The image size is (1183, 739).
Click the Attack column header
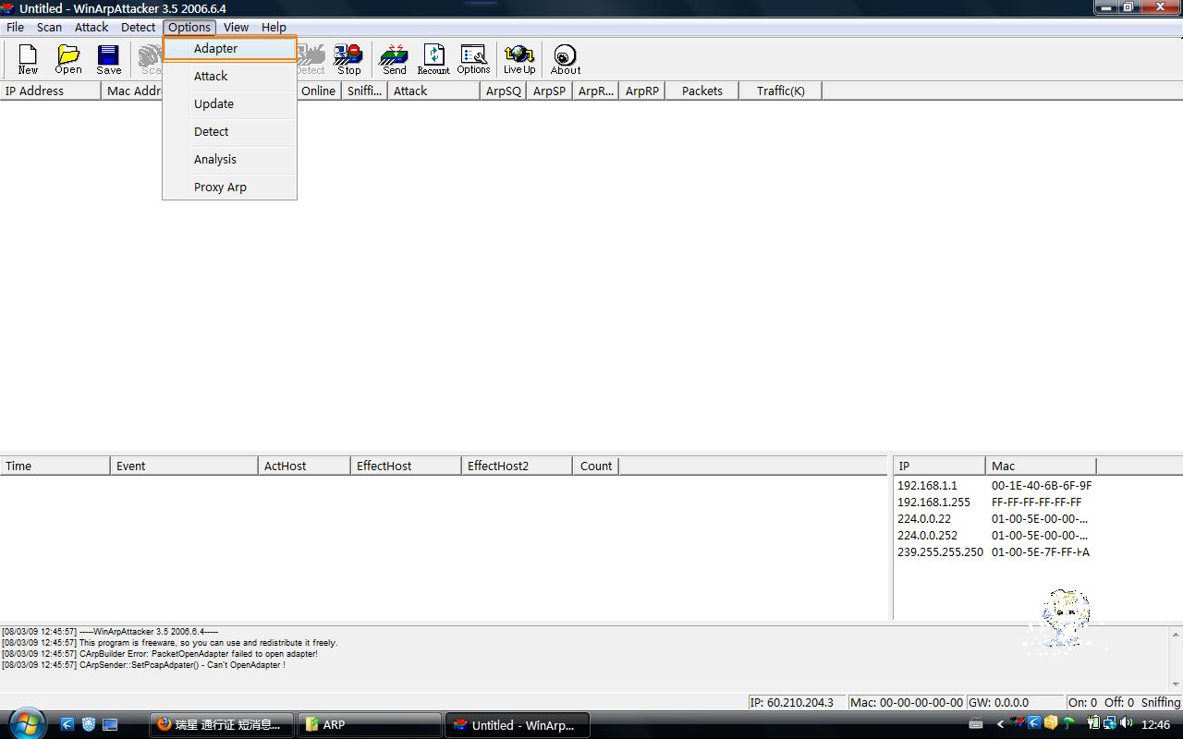coord(434,91)
